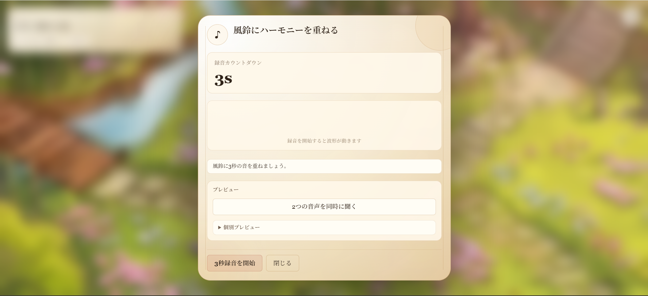Select the hint text 録音を開始すると波形が動きます
Screen dimensions: 648x296
click(x=323, y=141)
